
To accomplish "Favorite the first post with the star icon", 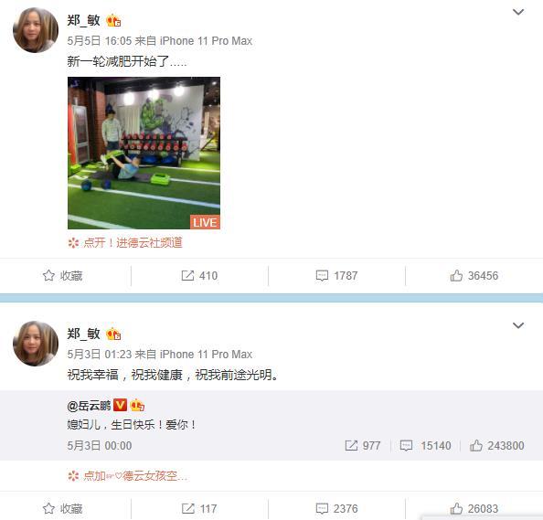I will [x=63, y=276].
